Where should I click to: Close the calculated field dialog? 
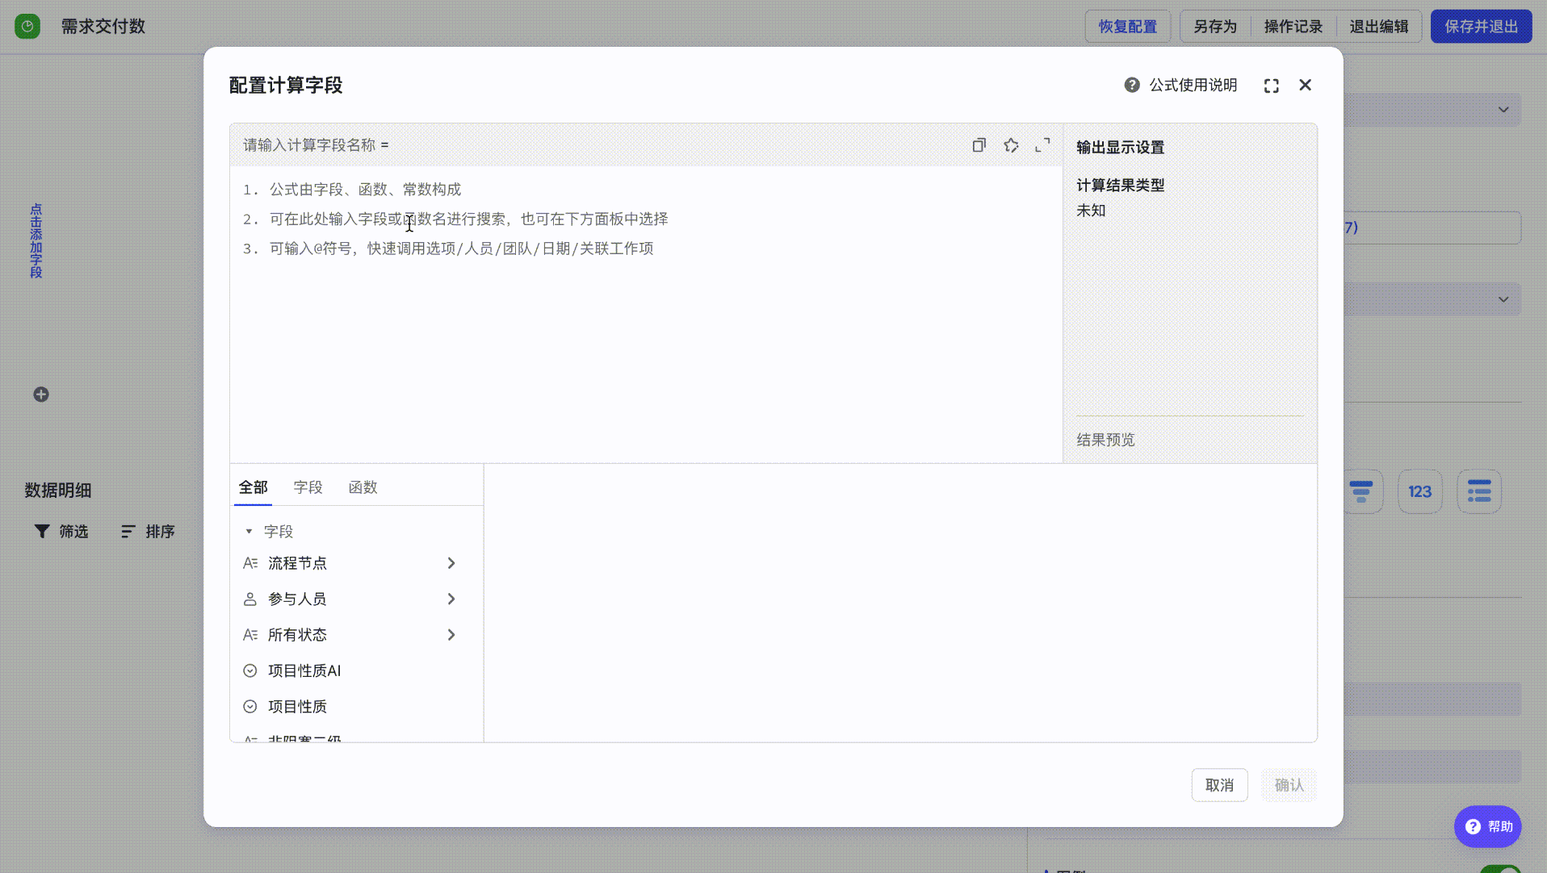point(1306,85)
